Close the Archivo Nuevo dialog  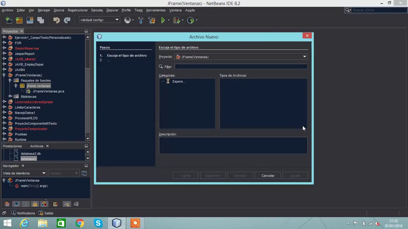(x=307, y=36)
